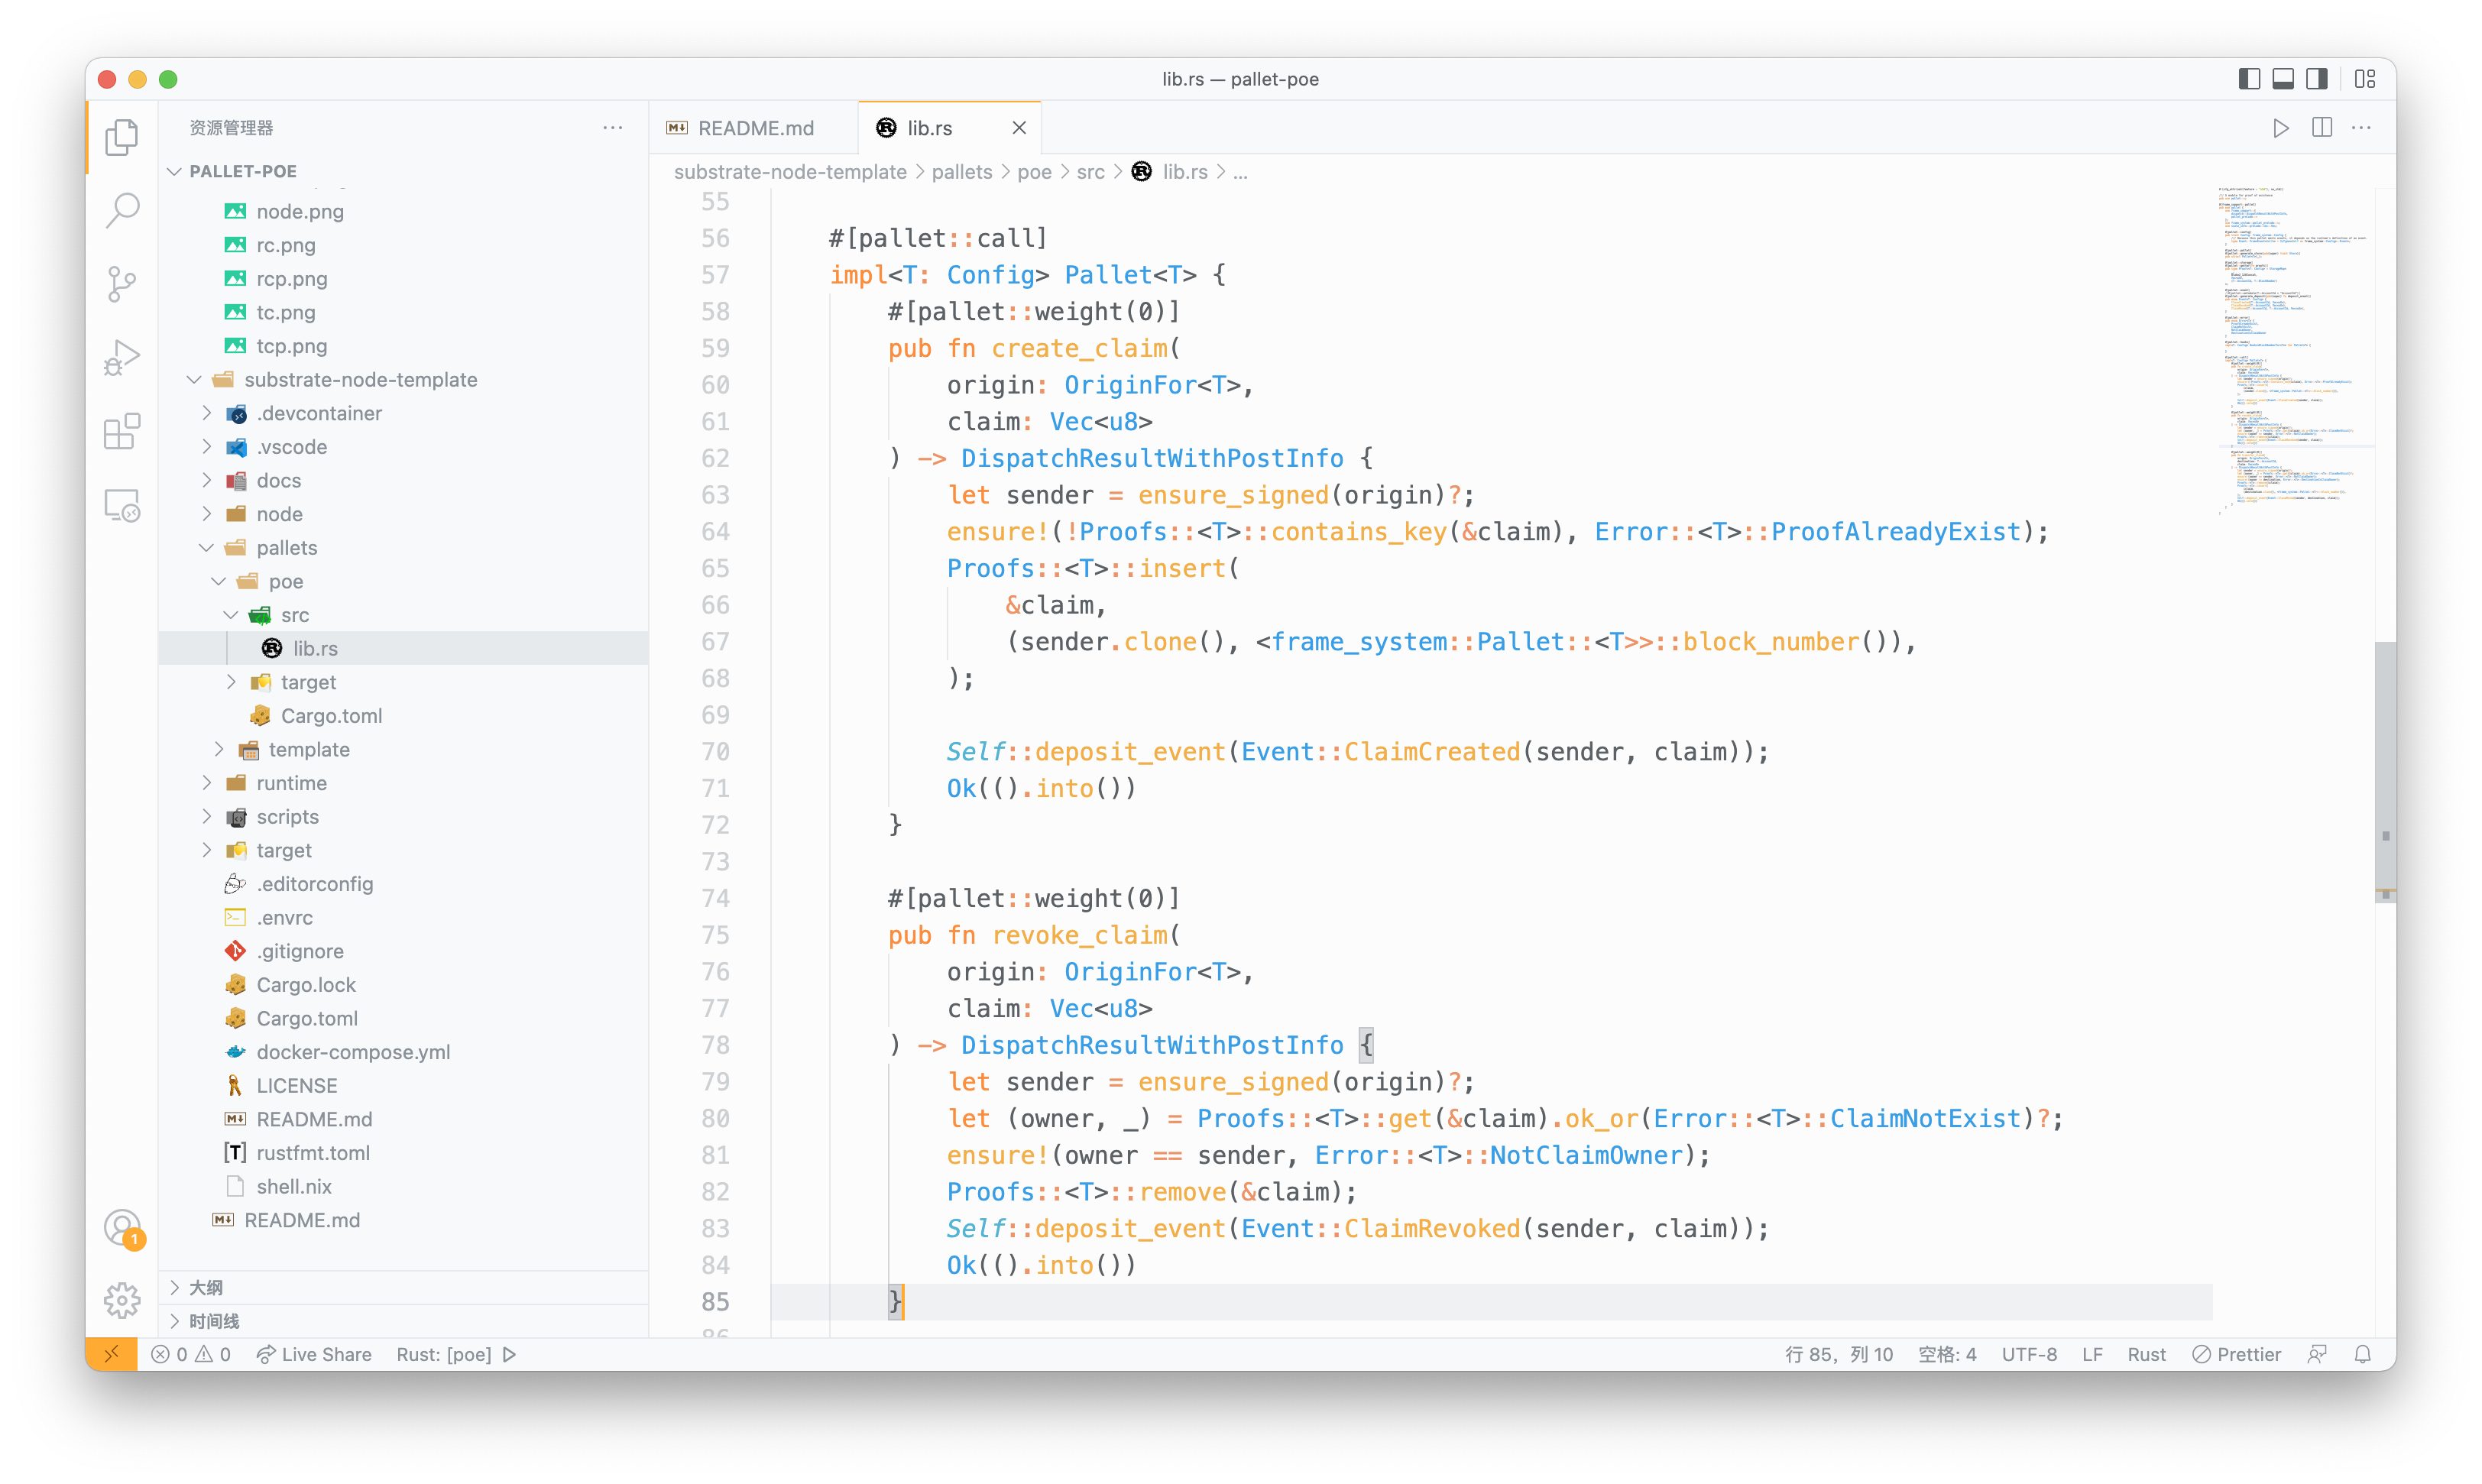Change indentation setting 空格: 4
The image size is (2482, 1484).
tap(1947, 1354)
